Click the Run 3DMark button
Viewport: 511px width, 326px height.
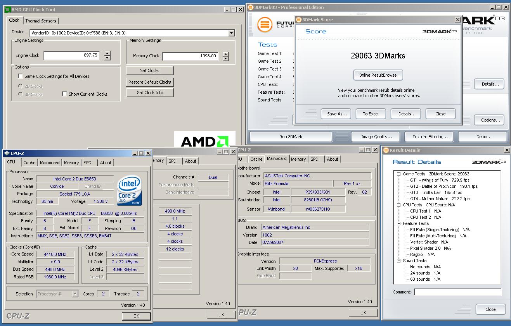(291, 137)
